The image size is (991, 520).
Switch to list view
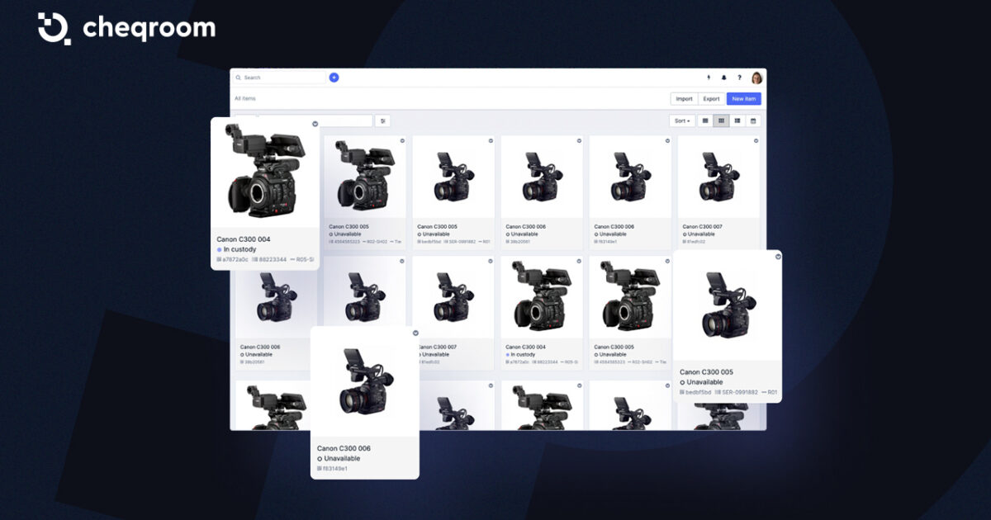click(704, 121)
